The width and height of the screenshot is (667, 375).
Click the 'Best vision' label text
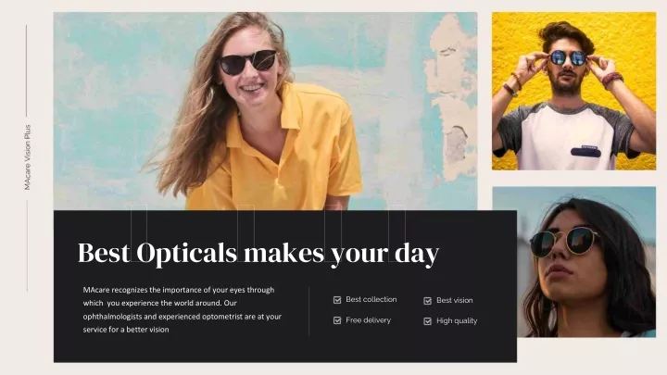tap(454, 300)
